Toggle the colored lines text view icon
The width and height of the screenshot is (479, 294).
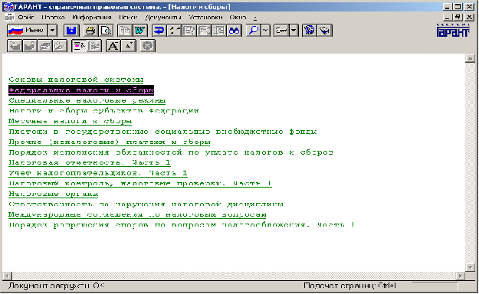[x=79, y=46]
